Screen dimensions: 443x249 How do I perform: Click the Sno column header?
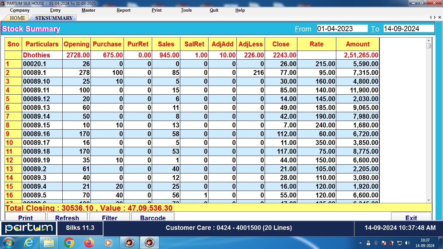(x=13, y=44)
